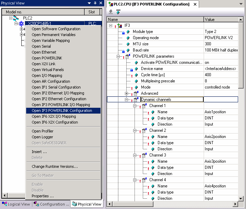Screen dimensions: 246x209
Task: Click the Model no. column header
Action: tap(43, 12)
